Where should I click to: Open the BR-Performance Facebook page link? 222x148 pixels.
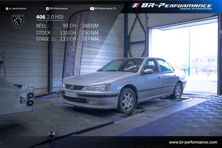click(59, 8)
